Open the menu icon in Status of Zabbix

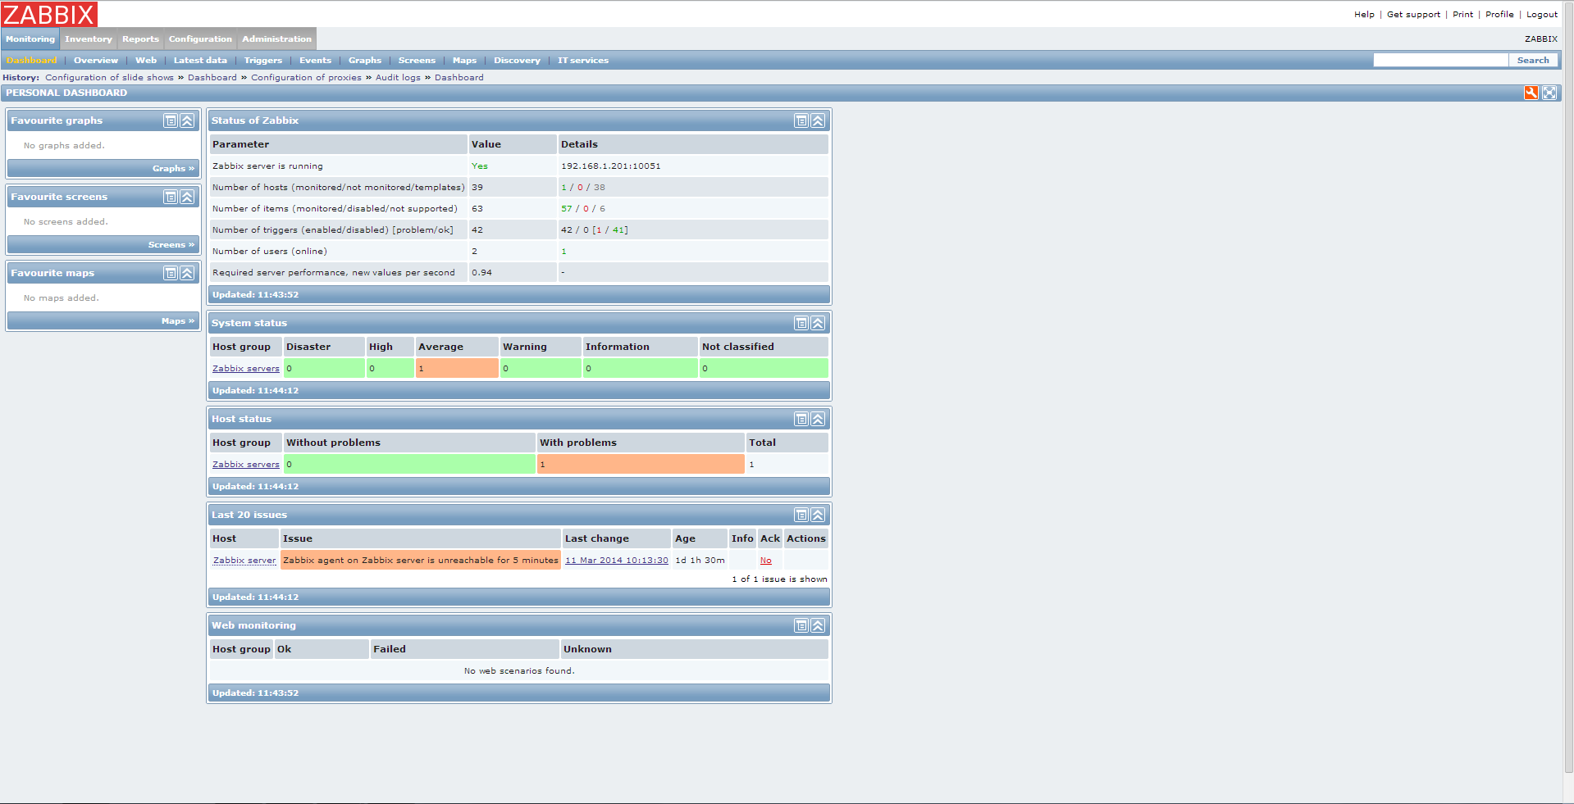801,121
